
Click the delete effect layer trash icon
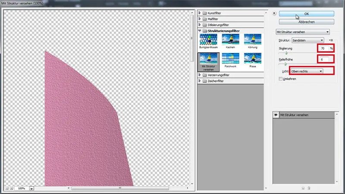(309, 188)
